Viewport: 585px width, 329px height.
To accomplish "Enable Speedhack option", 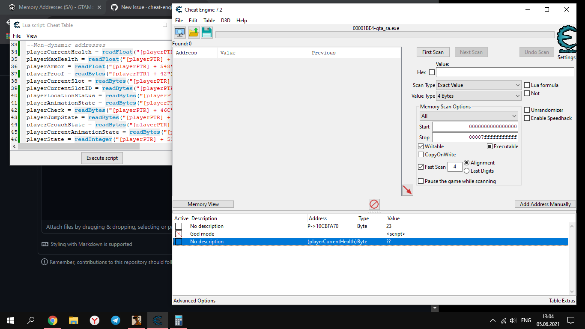I will (x=527, y=118).
